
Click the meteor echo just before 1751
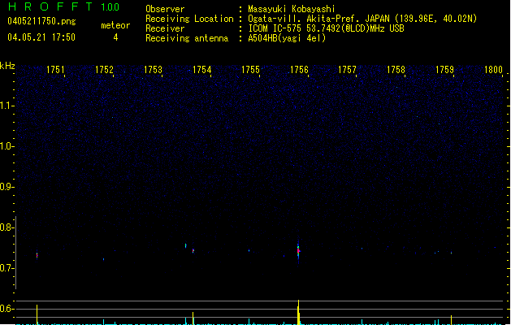click(37, 255)
